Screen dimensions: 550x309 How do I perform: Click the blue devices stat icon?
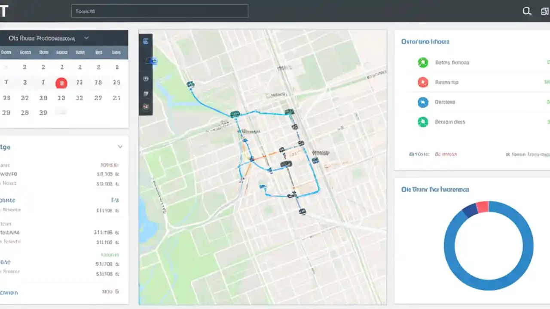point(423,102)
